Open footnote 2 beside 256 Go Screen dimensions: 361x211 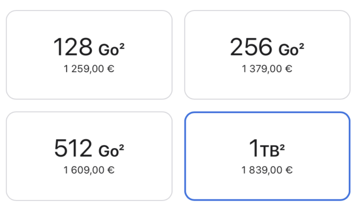click(x=302, y=46)
